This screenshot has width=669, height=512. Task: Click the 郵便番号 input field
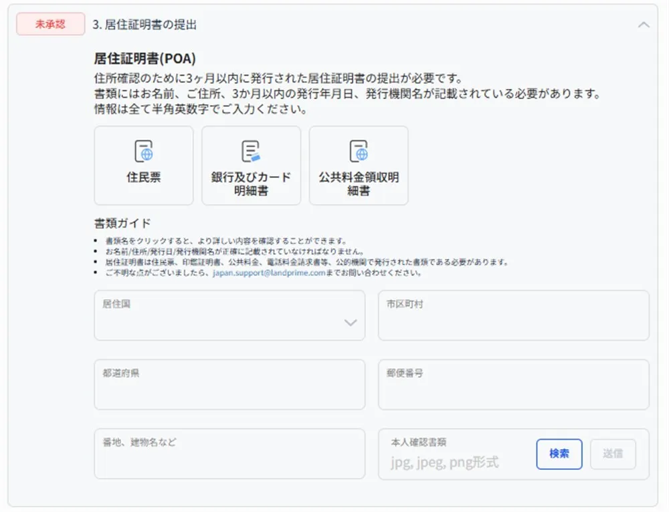pyautogui.click(x=514, y=384)
